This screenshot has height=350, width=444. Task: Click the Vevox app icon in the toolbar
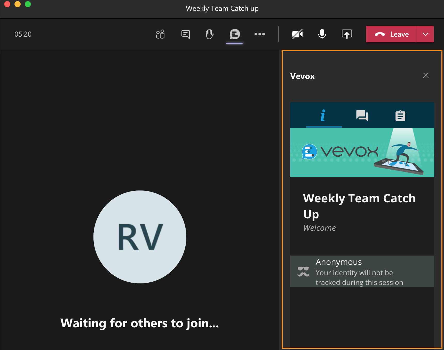point(234,34)
